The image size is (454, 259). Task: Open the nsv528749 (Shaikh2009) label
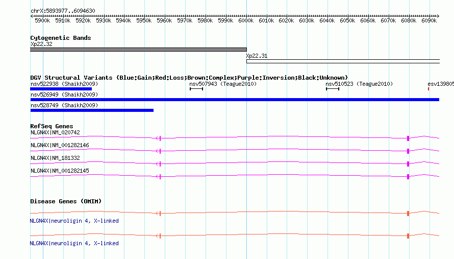64,105
